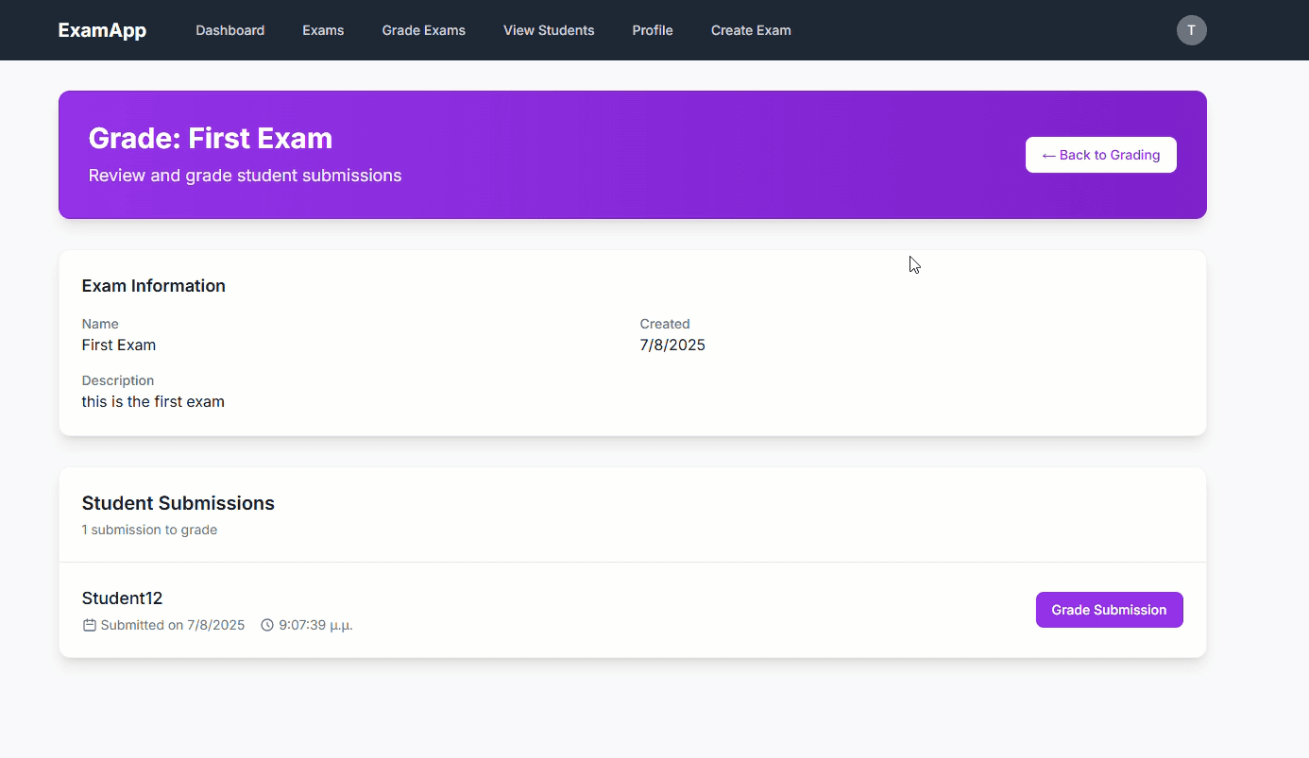Click the clock icon next to 9:07:39
Image resolution: width=1309 pixels, height=758 pixels.
(267, 625)
